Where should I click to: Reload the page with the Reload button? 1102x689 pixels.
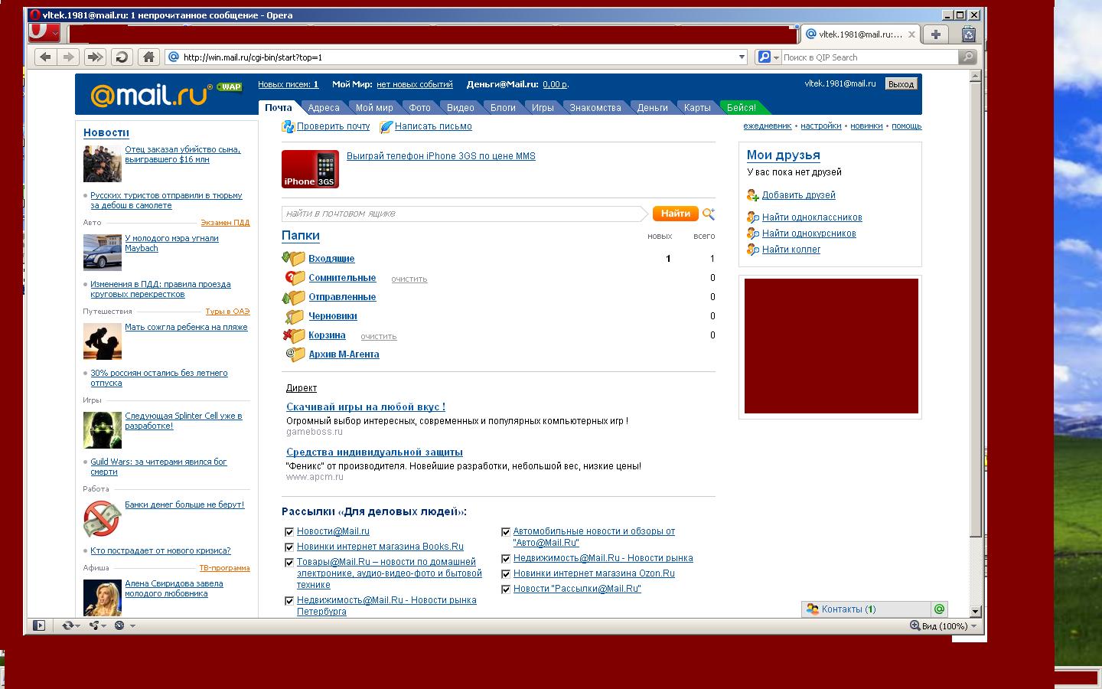(122, 57)
